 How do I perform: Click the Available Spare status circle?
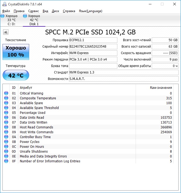(6, 103)
